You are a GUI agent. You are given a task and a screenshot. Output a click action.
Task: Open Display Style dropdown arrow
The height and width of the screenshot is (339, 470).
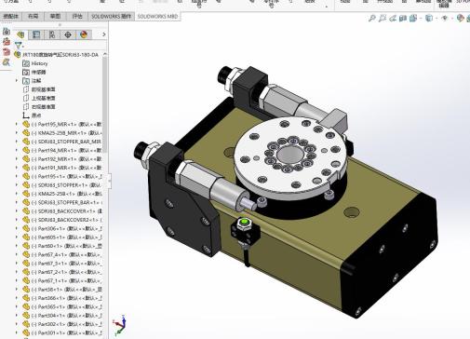[436, 19]
